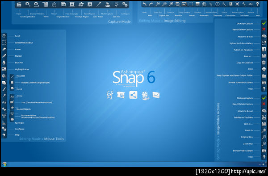Image resolution: width=268 pixels, height=176 pixels.
Task: Select the Documentation numbered button tool
Action: point(4,116)
